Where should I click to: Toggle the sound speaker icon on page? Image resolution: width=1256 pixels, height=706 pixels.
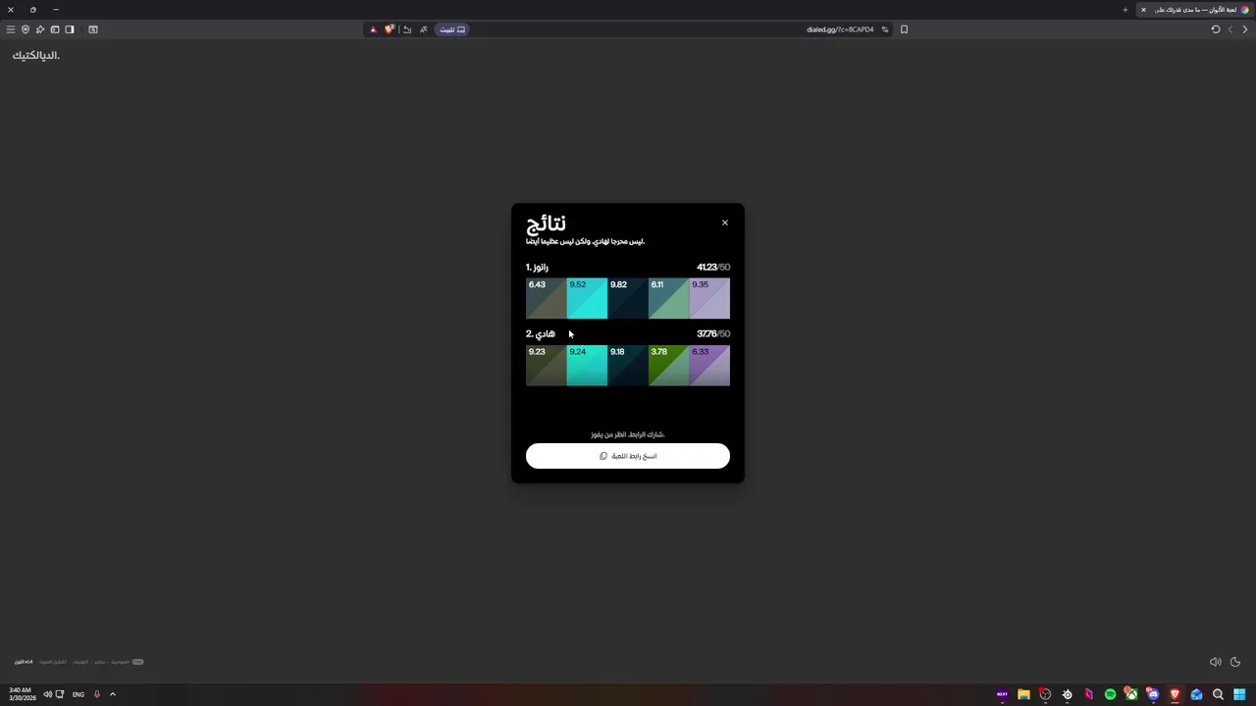pos(1215,662)
